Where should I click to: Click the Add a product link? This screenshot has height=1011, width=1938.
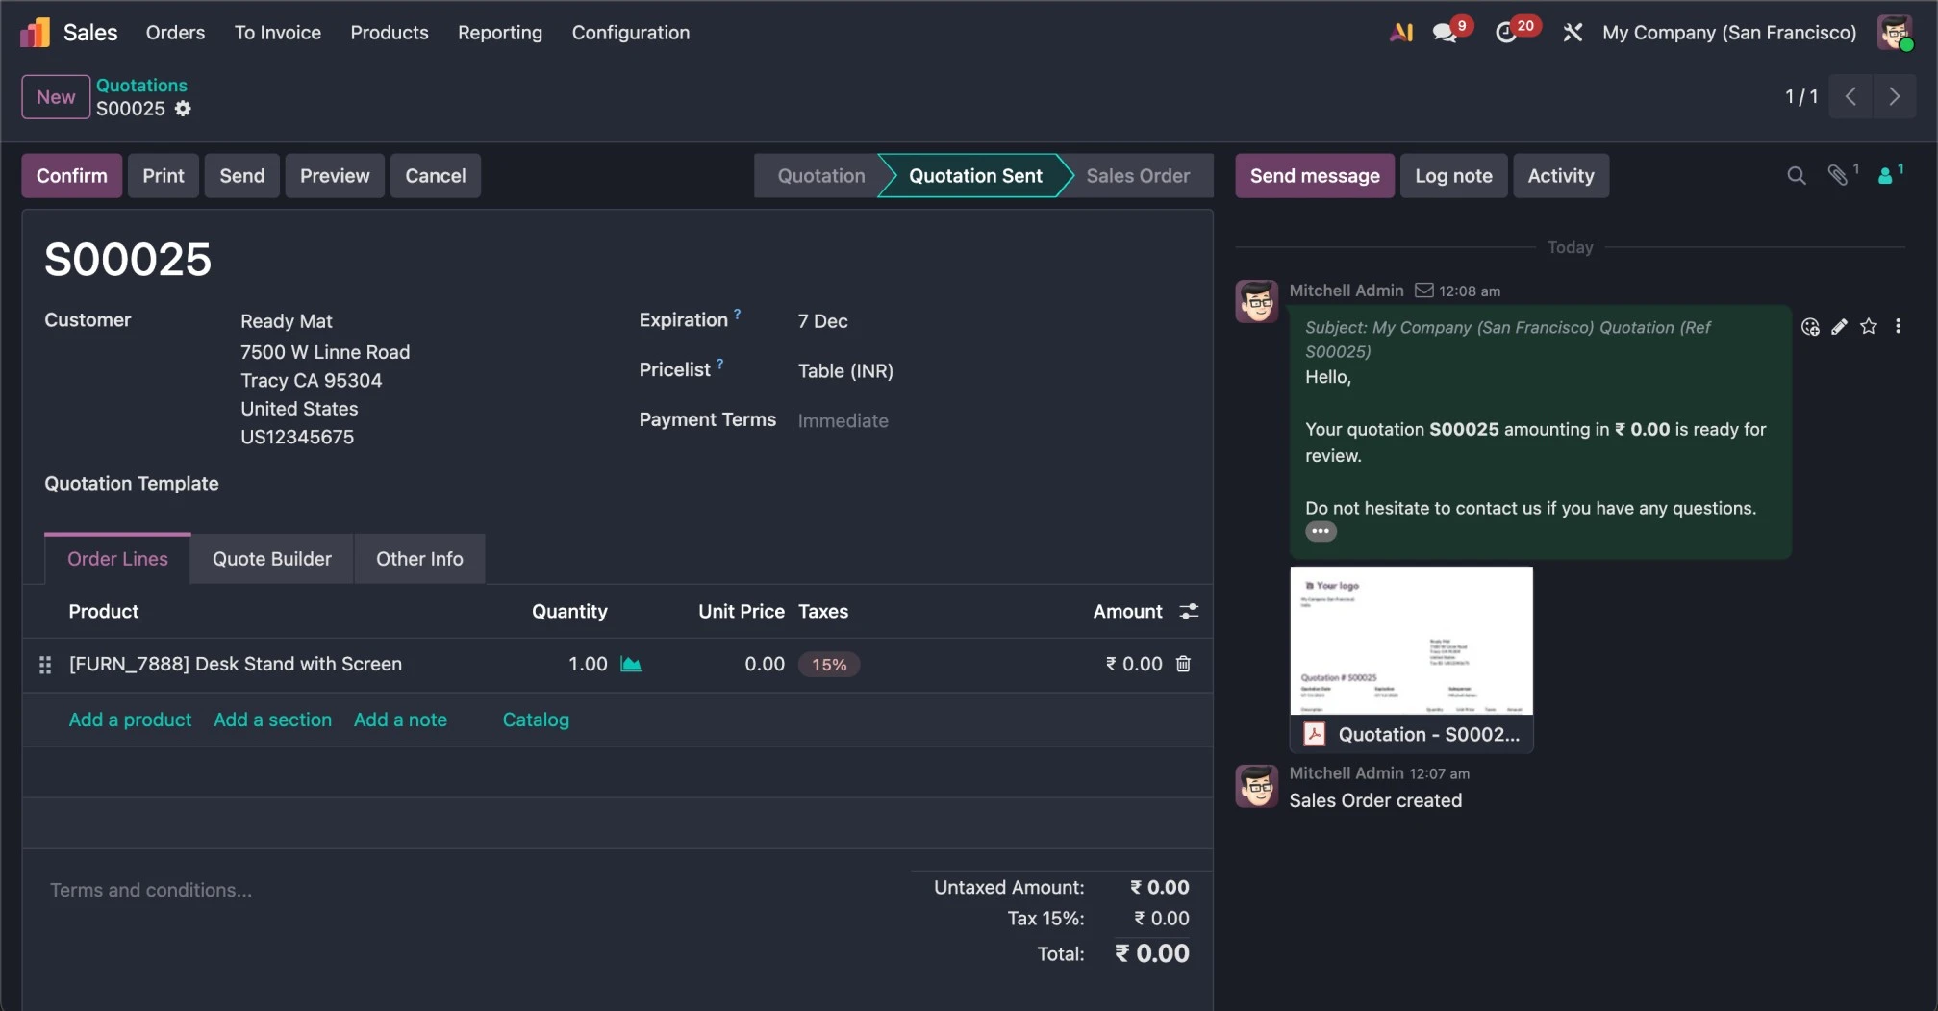tap(130, 720)
